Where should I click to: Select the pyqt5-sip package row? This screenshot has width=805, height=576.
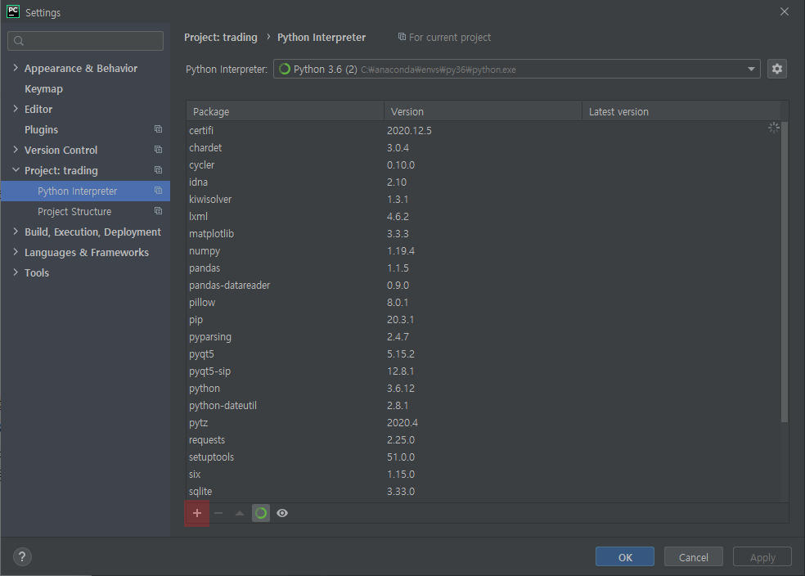[x=483, y=371]
